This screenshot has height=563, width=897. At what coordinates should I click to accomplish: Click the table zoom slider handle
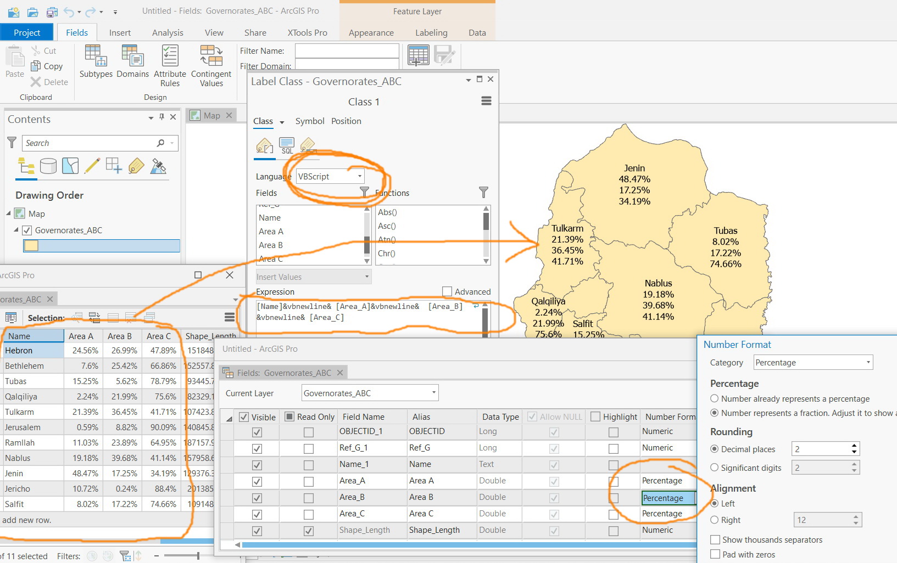tap(198, 555)
